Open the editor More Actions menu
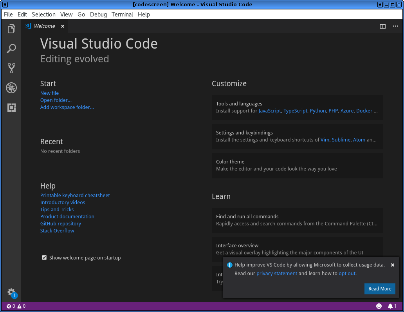 [395, 26]
